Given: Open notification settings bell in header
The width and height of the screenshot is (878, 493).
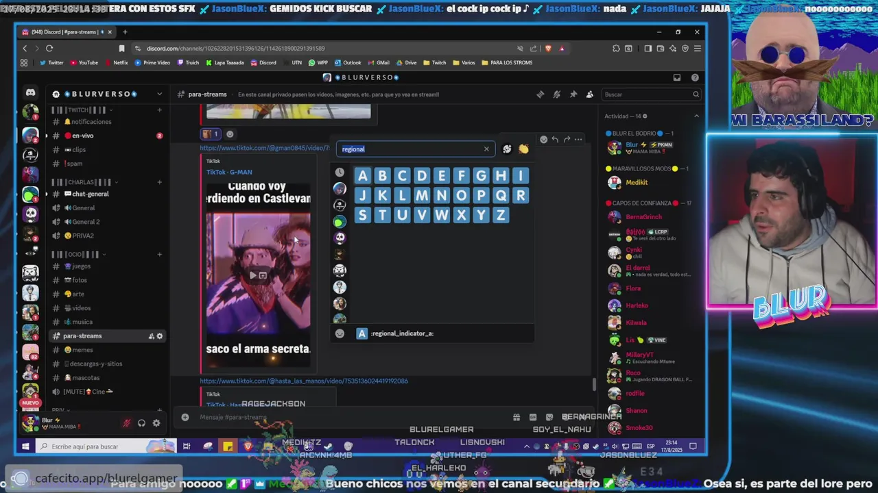Looking at the screenshot, I should [557, 94].
